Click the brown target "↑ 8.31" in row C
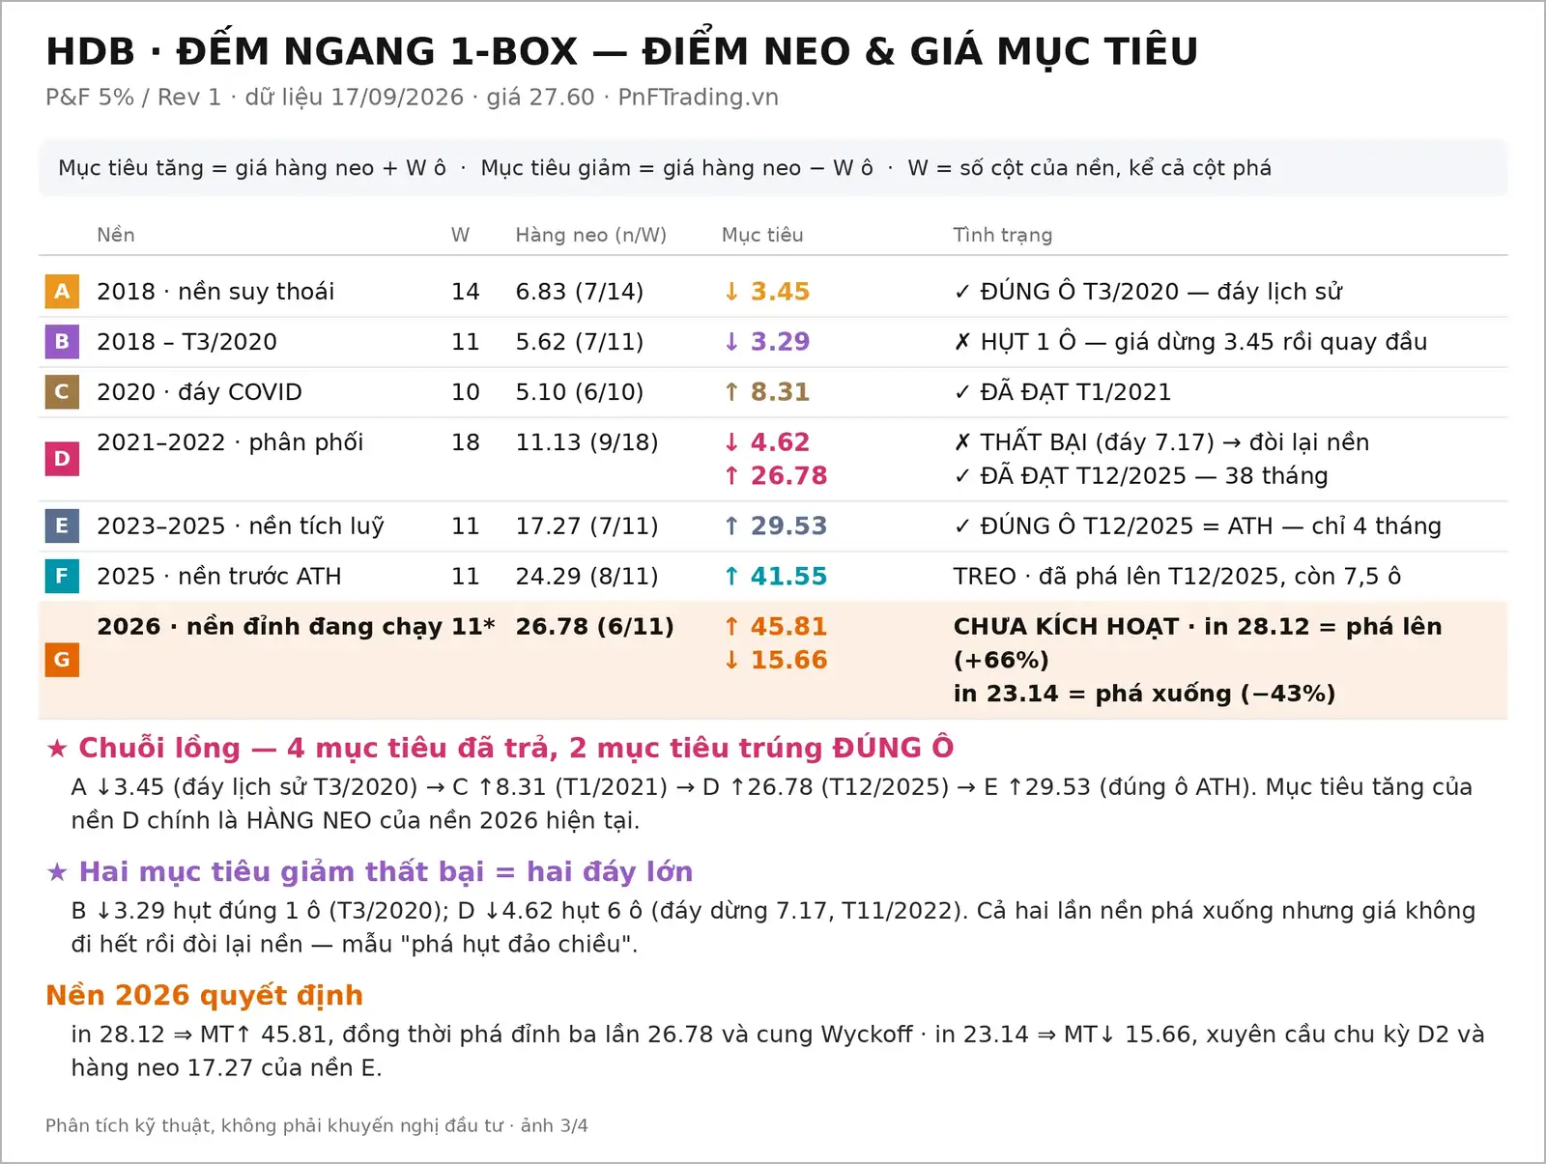 [x=767, y=392]
